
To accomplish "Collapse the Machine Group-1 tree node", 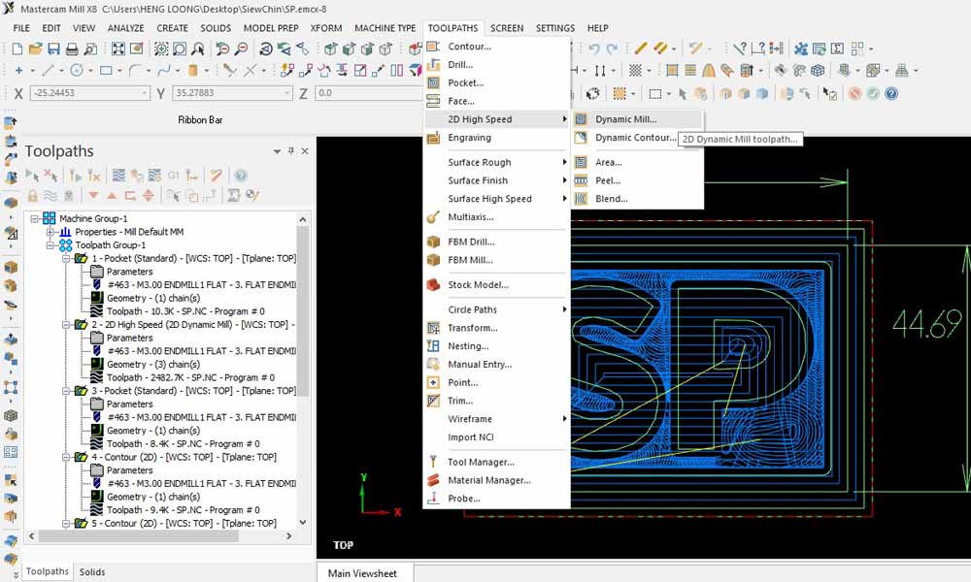I will coord(35,218).
